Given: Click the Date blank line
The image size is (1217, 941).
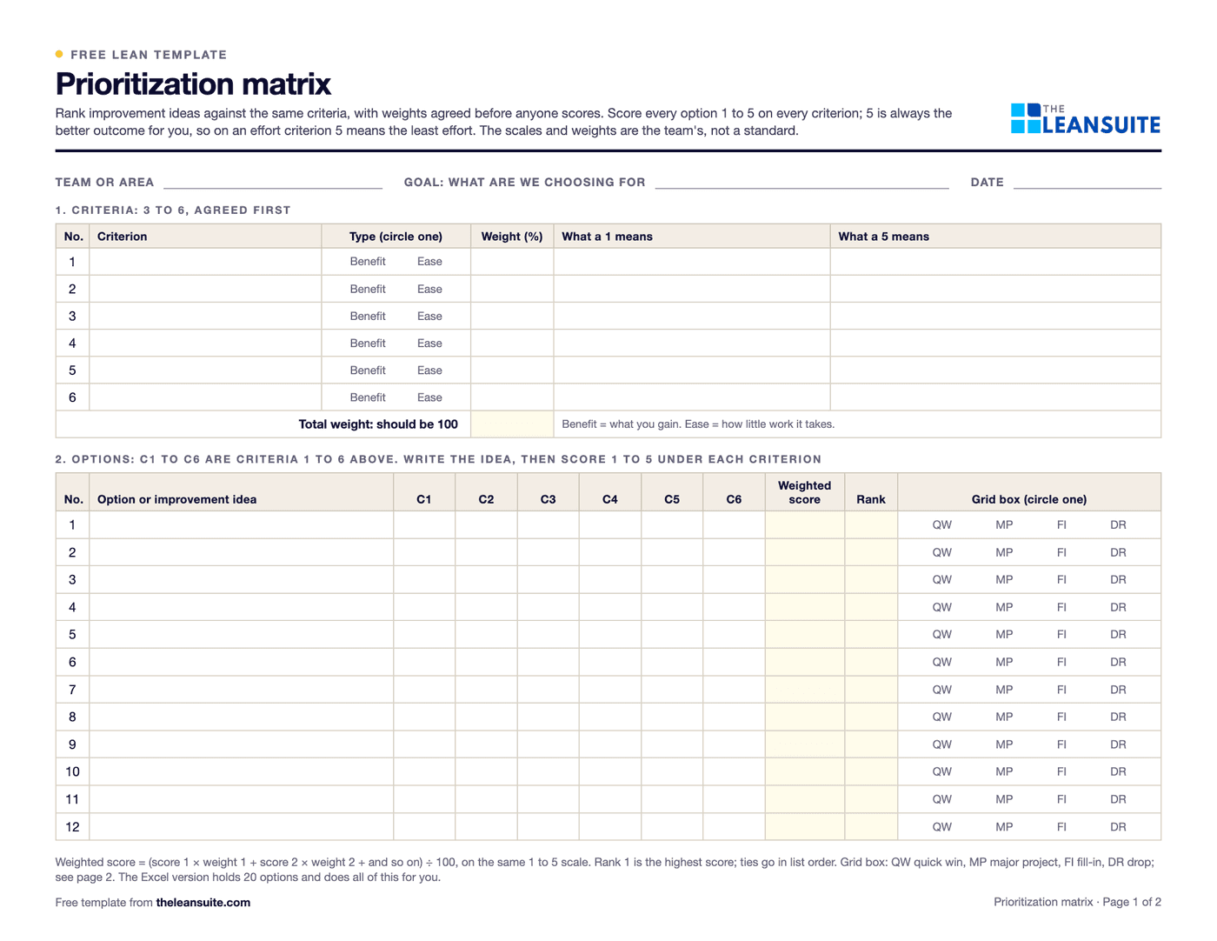Looking at the screenshot, I should (x=1087, y=183).
